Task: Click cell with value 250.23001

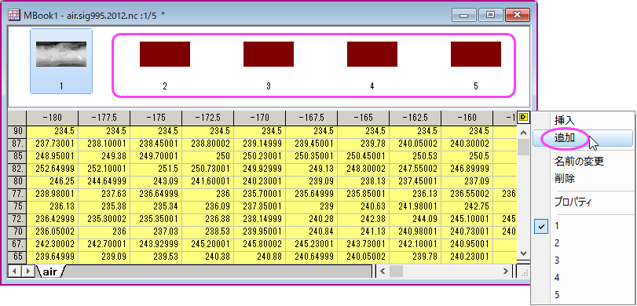Action: (x=260, y=157)
